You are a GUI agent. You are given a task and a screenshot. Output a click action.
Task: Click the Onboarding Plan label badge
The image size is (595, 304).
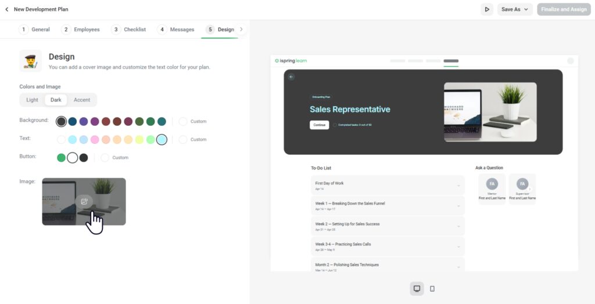click(x=321, y=97)
